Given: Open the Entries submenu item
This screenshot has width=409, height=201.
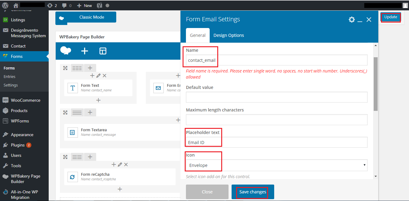Looking at the screenshot, I should [9, 76].
